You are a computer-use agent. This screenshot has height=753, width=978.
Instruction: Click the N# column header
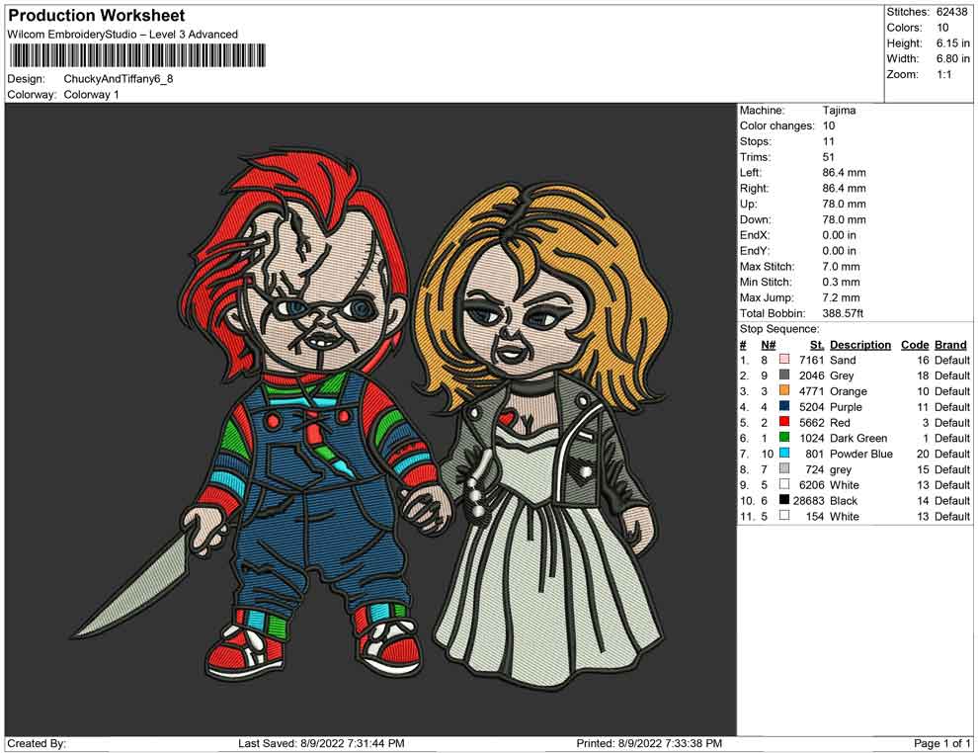768,345
